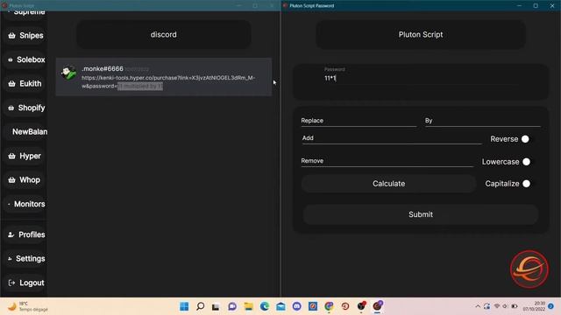This screenshot has width=561, height=315.
Task: Click the Pluton Script header button
Action: coord(421,35)
